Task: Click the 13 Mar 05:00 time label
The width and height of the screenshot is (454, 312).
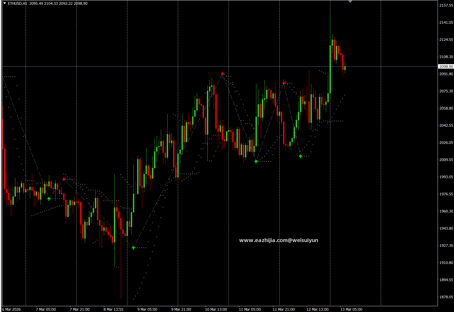Action: pos(351,309)
